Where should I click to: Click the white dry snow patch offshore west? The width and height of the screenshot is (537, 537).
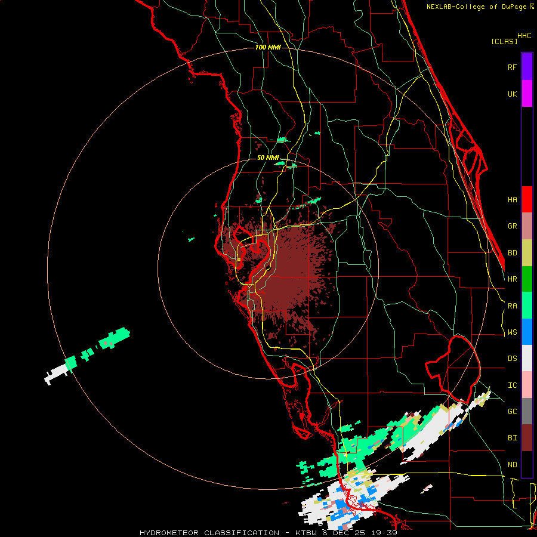coord(57,374)
